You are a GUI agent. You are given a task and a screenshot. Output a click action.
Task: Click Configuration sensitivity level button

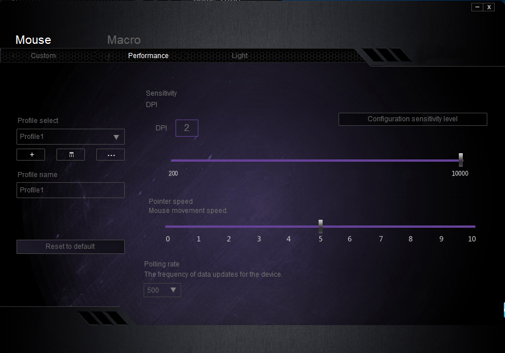(x=413, y=119)
